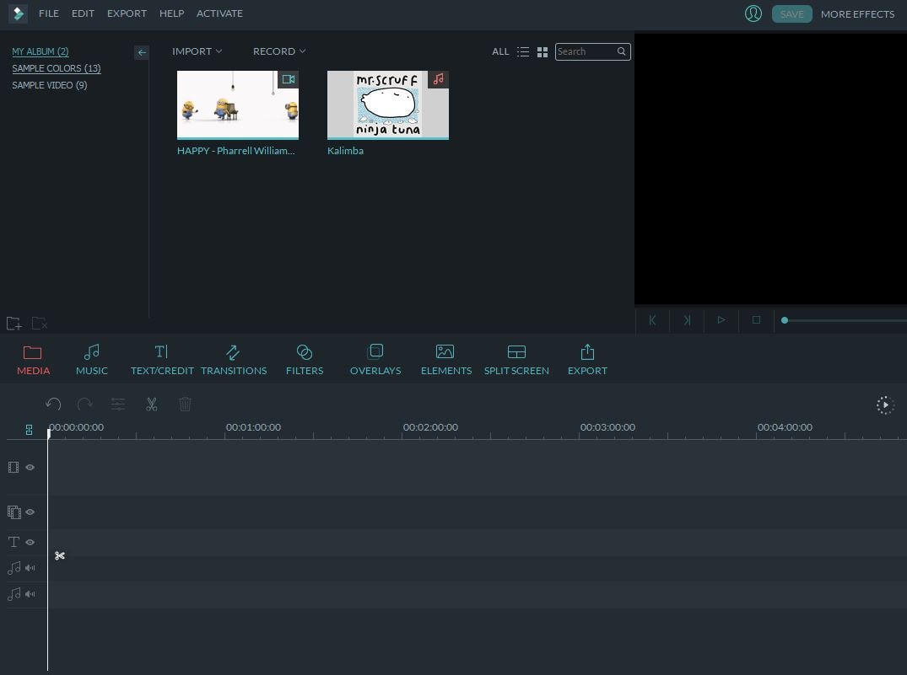Viewport: 907px width, 675px height.
Task: Select the second music track icon
Action: click(13, 593)
